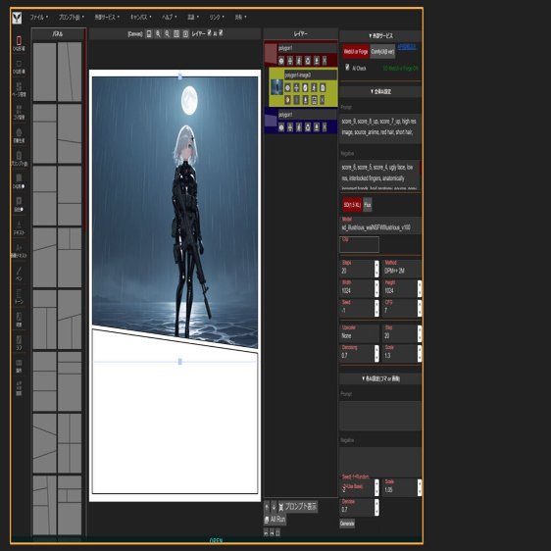Click the app logo icon at top left
This screenshot has height=551, width=551.
tap(17, 18)
